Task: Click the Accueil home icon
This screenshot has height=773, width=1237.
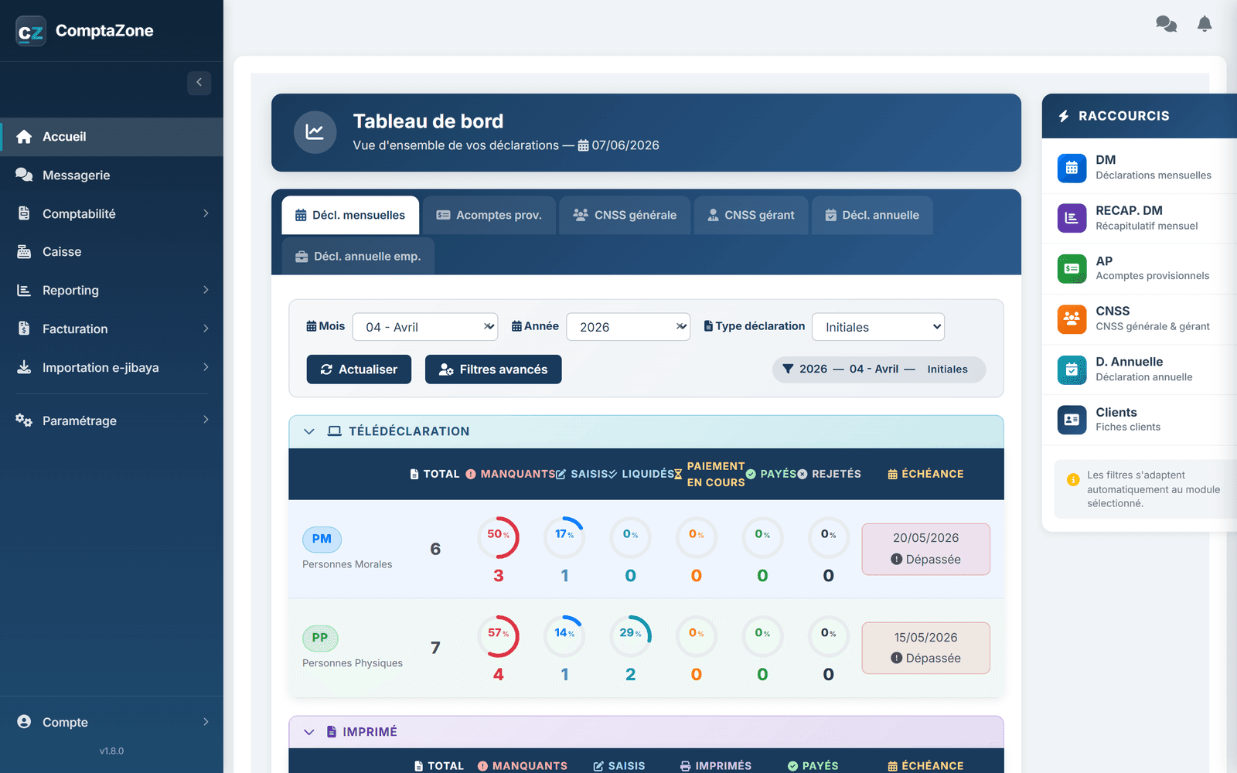Action: (24, 137)
